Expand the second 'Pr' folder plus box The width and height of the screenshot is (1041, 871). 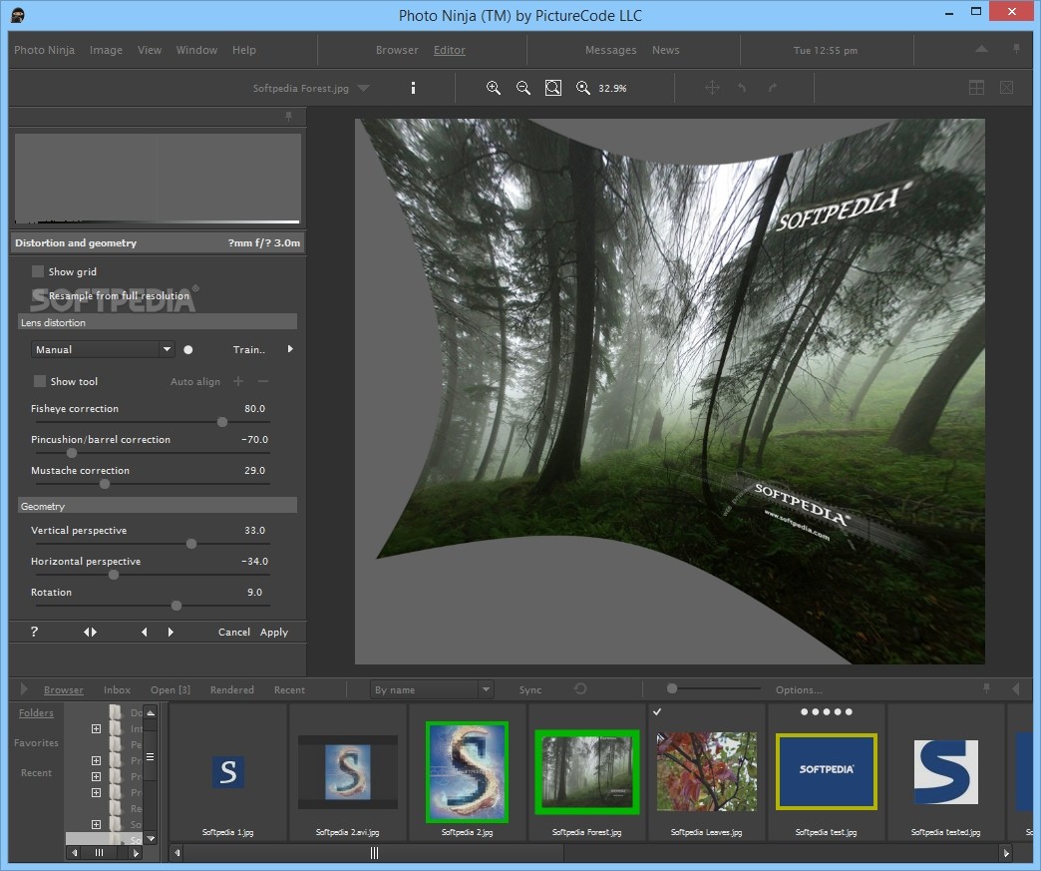[x=97, y=776]
